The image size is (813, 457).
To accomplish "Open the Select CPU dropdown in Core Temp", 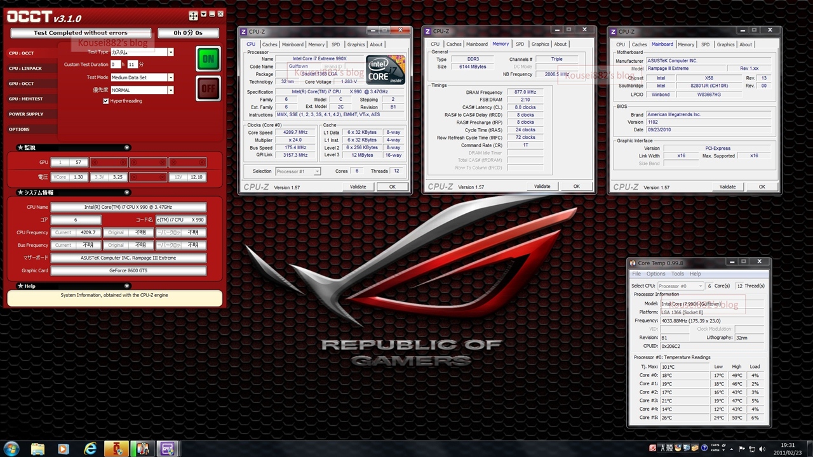I will pos(680,286).
